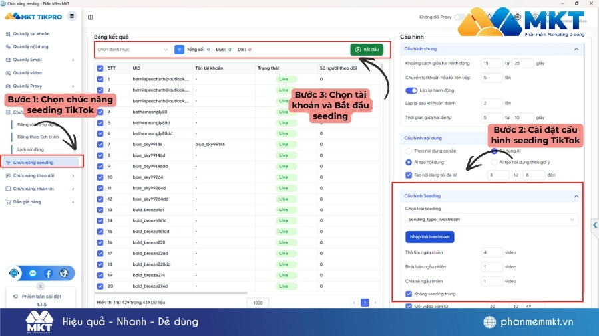
Task: Click the Quản lý Email envelope icon
Action: [x=8, y=60]
